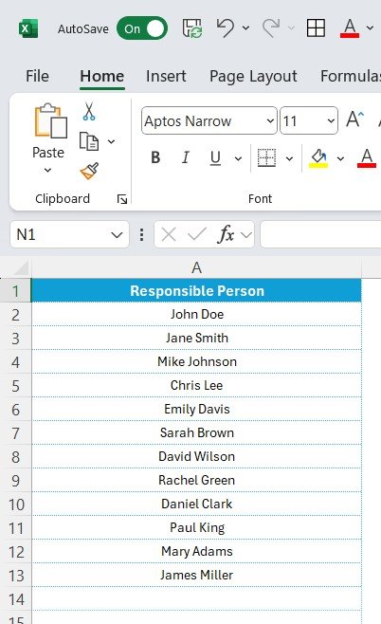The image size is (381, 624).
Task: Click the Undo arrow icon
Action: click(226, 28)
